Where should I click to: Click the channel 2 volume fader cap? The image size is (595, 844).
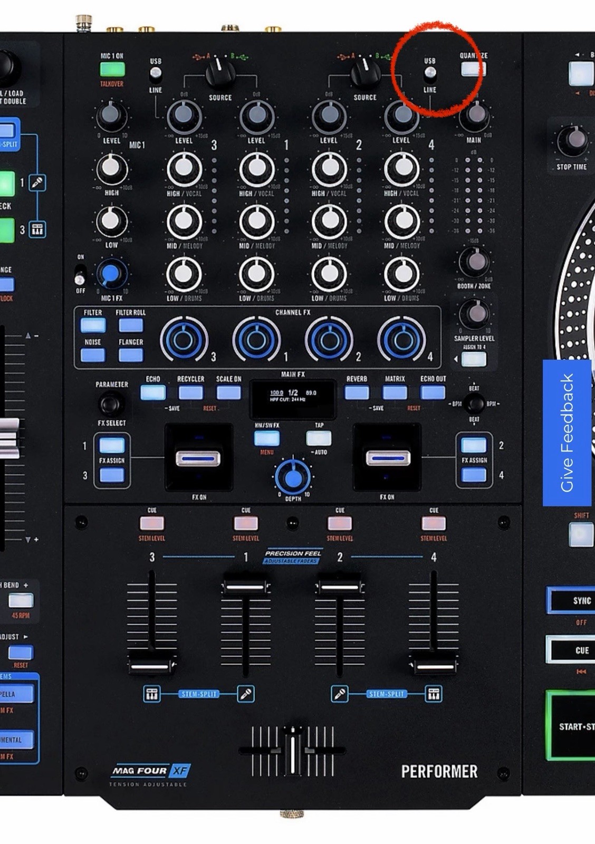pos(339,587)
